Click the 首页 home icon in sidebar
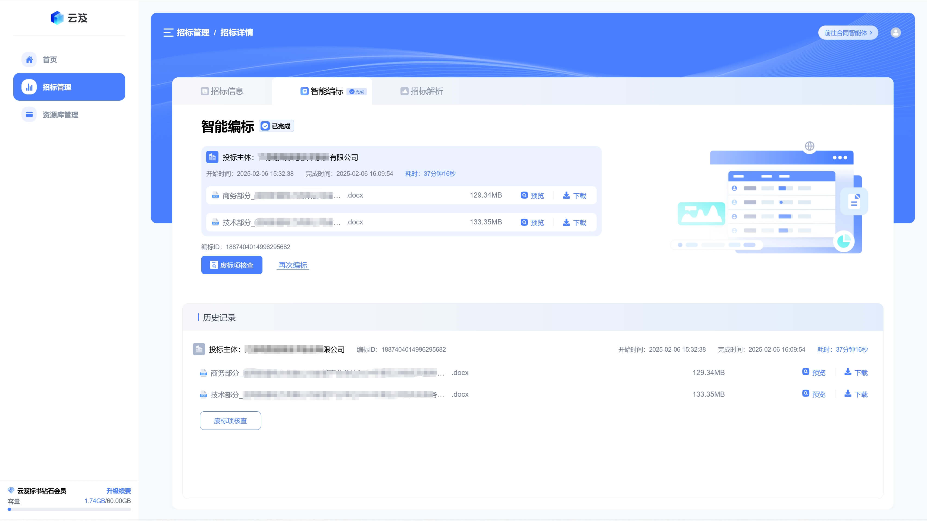927x521 pixels. pos(29,60)
